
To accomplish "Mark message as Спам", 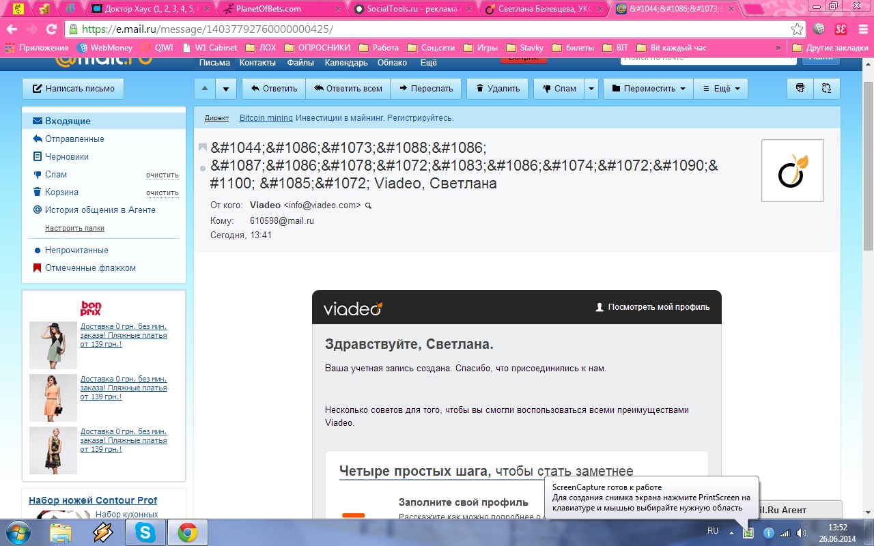I will coord(559,89).
